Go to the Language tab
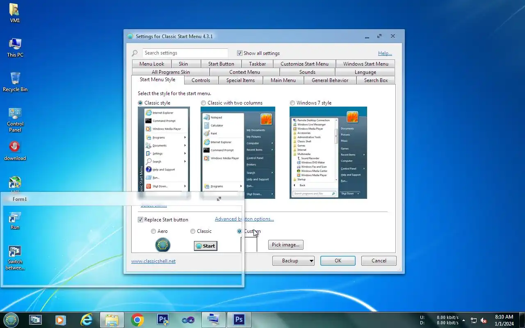This screenshot has width=525, height=328. click(x=365, y=72)
